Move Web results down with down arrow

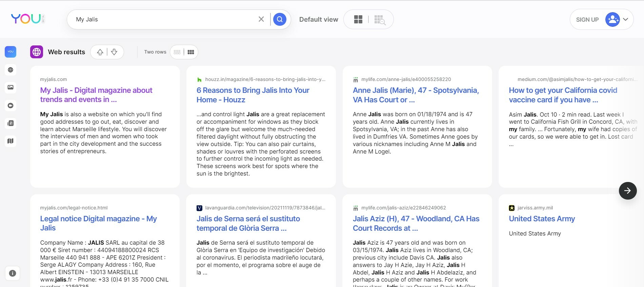(x=114, y=52)
